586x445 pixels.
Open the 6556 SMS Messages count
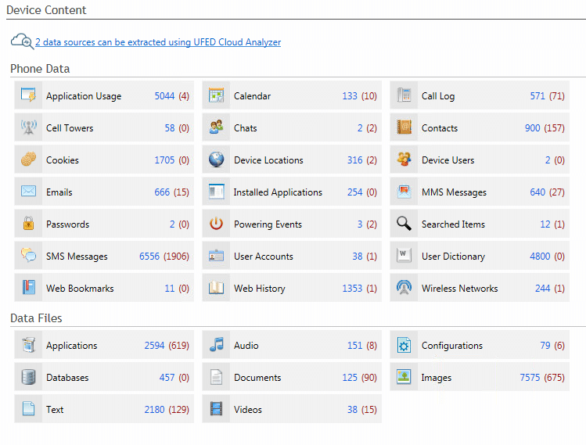(149, 257)
